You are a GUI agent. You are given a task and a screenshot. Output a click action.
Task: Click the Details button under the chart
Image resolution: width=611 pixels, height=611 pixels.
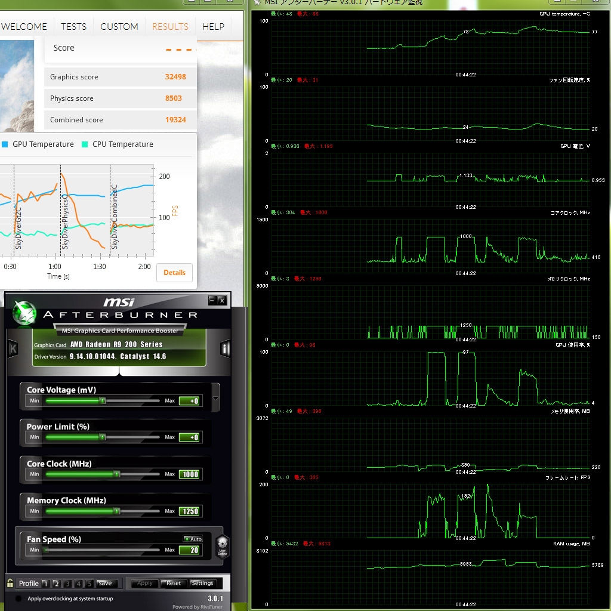coord(174,272)
